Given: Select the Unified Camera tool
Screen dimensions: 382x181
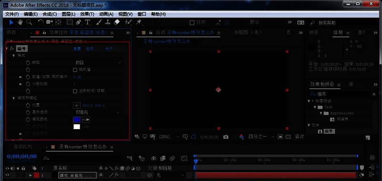Looking at the screenshot, I should click(50, 22).
